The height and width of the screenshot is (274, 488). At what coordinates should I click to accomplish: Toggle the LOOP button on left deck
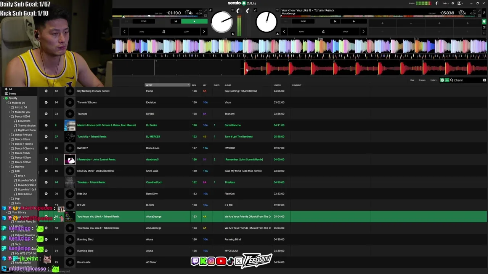(186, 32)
